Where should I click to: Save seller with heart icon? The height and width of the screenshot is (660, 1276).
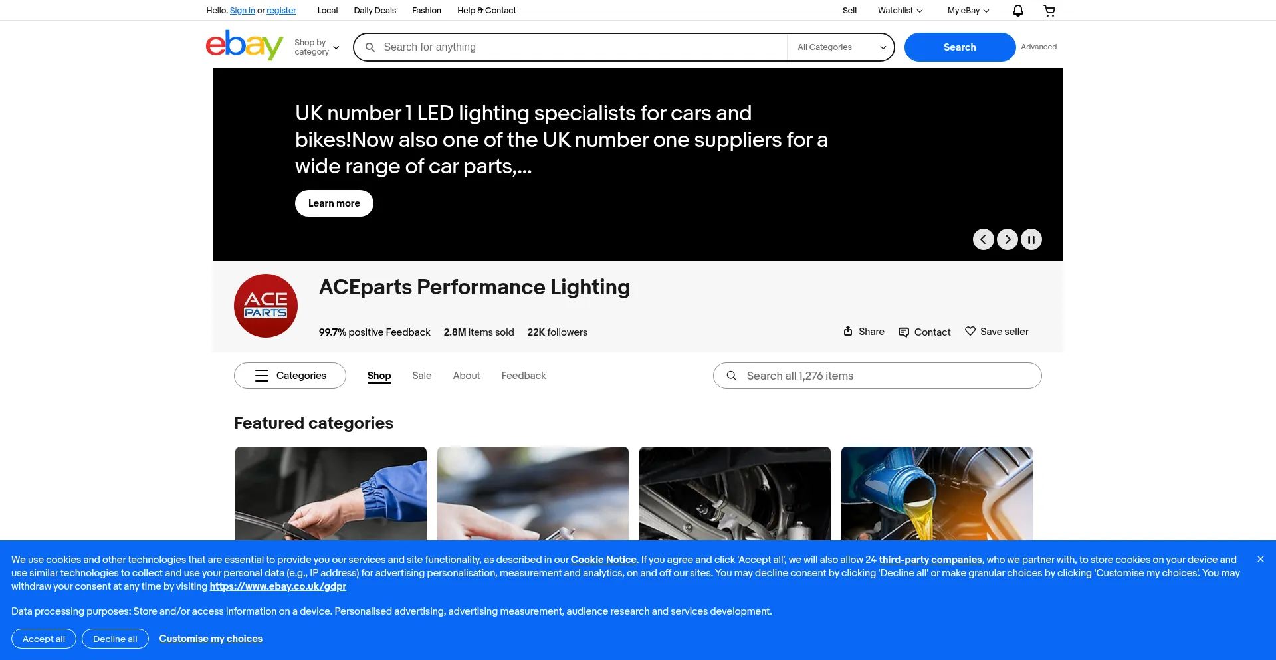click(x=996, y=332)
